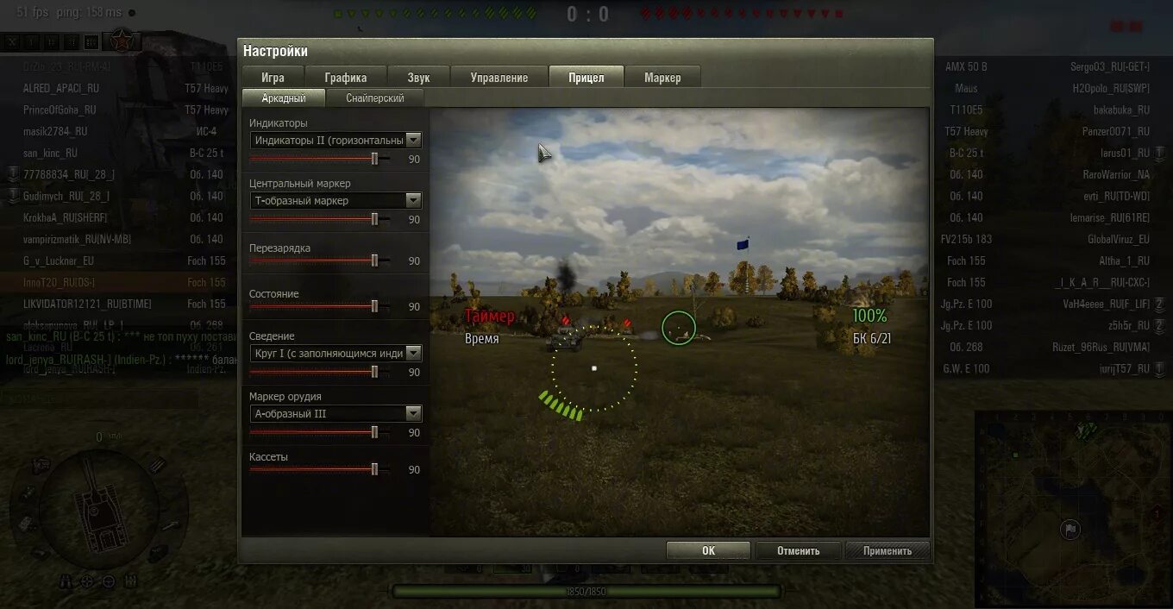1173x609 pixels.
Task: Click enemy player GlobalViruz_EU
Action: [1119, 239]
